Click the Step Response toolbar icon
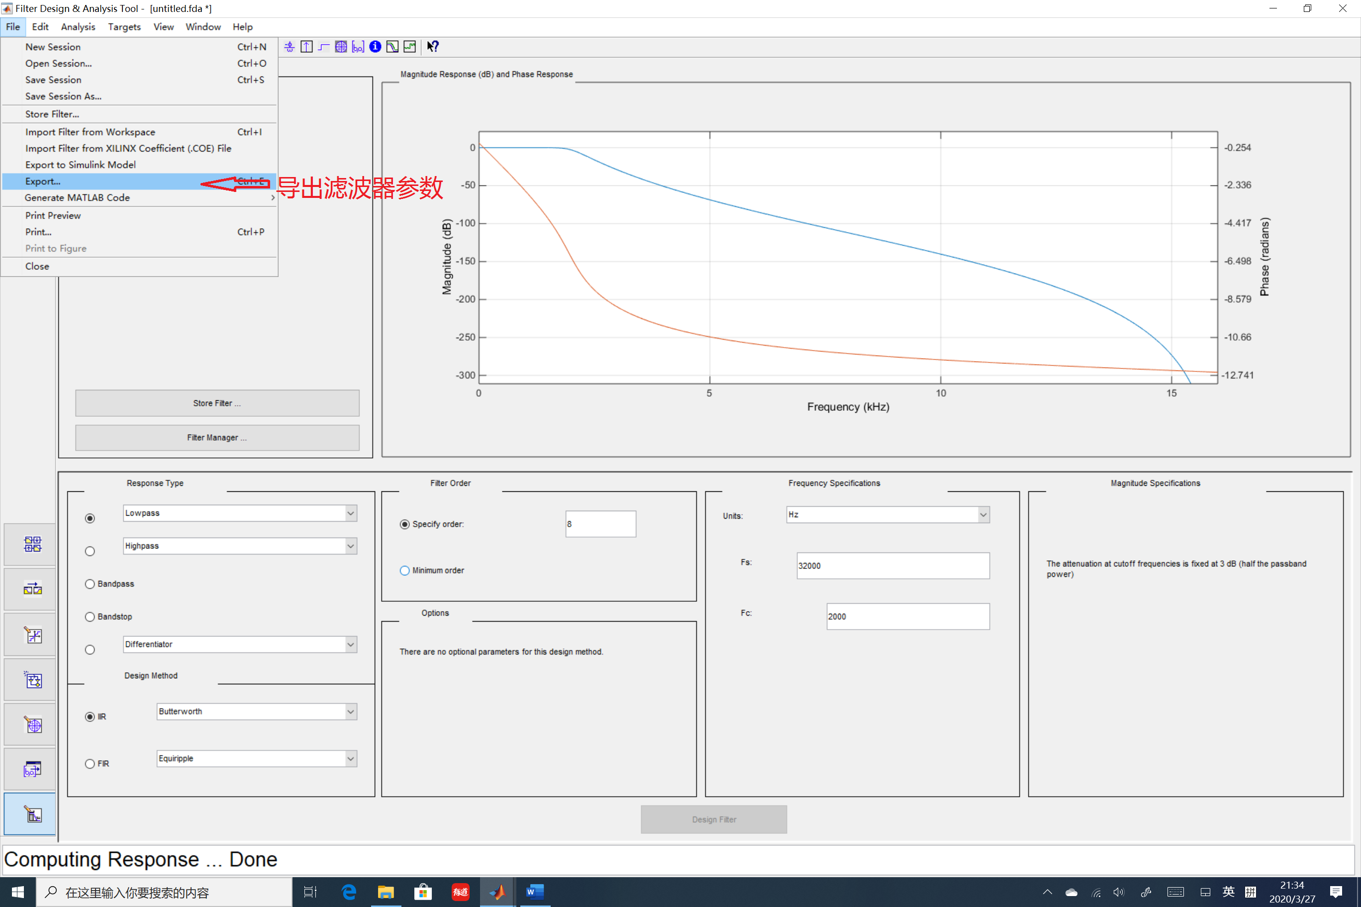The width and height of the screenshot is (1361, 907). pos(323,47)
